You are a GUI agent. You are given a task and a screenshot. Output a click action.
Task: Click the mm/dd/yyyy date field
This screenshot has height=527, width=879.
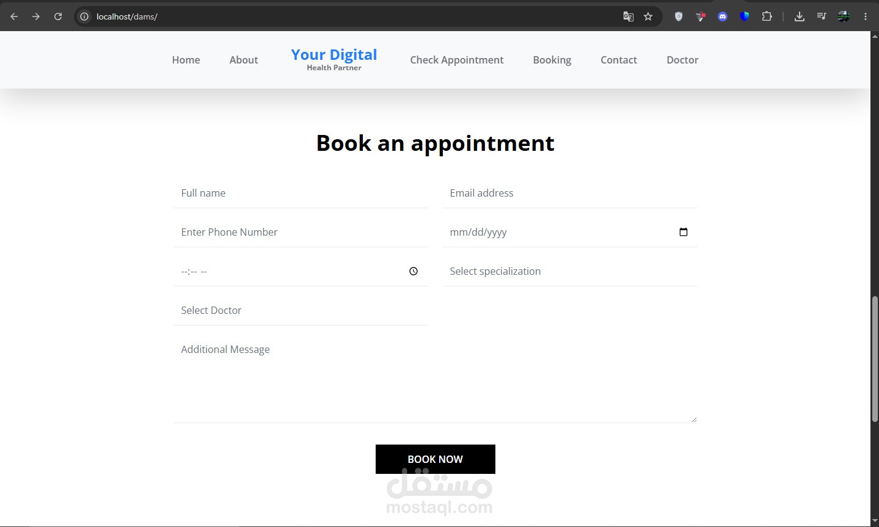[570, 232]
